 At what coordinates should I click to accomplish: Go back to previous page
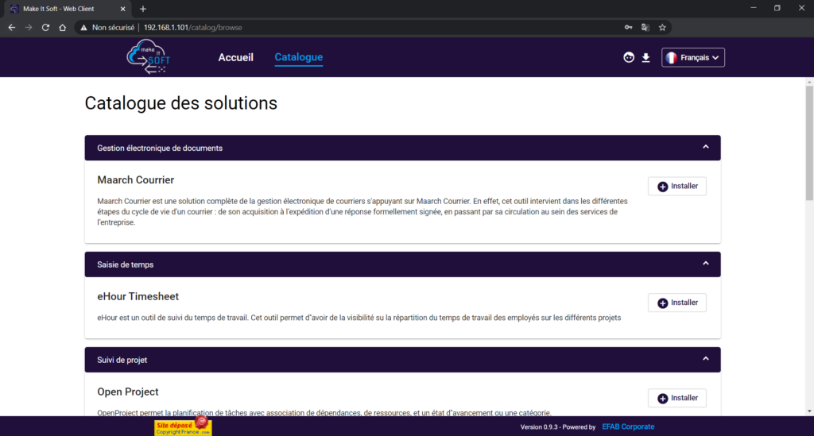pos(12,28)
